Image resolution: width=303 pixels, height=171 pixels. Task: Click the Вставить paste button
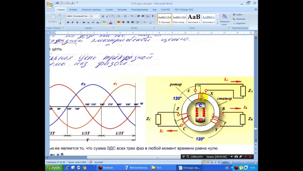pyautogui.click(x=53, y=19)
